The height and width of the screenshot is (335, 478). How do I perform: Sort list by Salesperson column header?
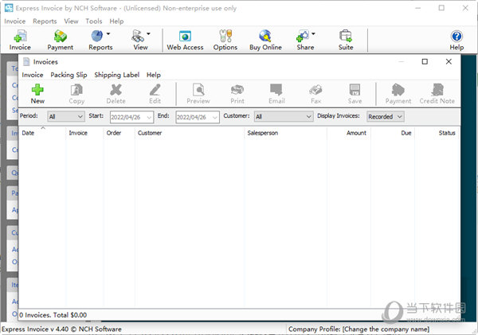click(x=285, y=133)
